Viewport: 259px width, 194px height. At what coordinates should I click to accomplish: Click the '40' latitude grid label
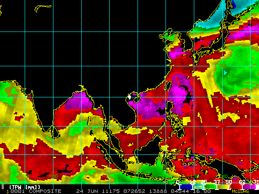(223, 31)
